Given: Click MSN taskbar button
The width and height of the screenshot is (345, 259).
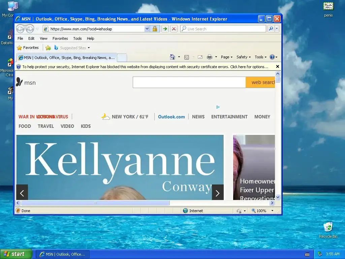Looking at the screenshot, I should pyautogui.click(x=62, y=254).
